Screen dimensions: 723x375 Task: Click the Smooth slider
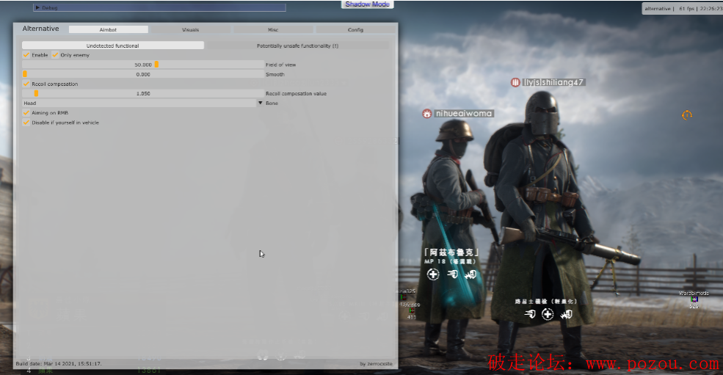coord(143,74)
